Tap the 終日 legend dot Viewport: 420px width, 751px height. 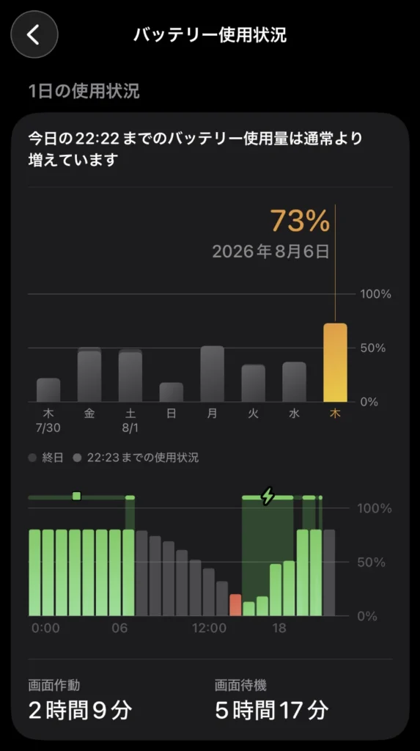32,458
